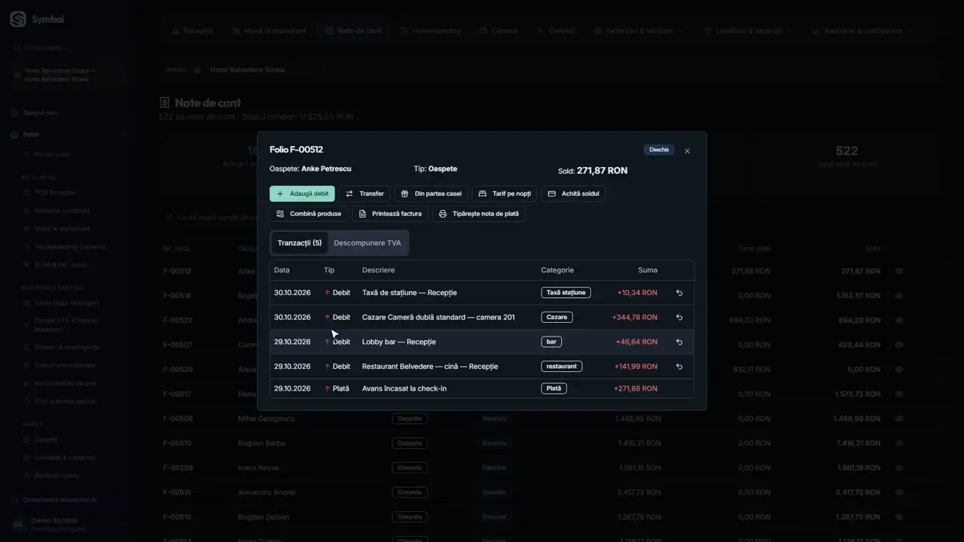Reverse the Lobby bar transaction
Screen dimensions: 964x542
pos(679,342)
